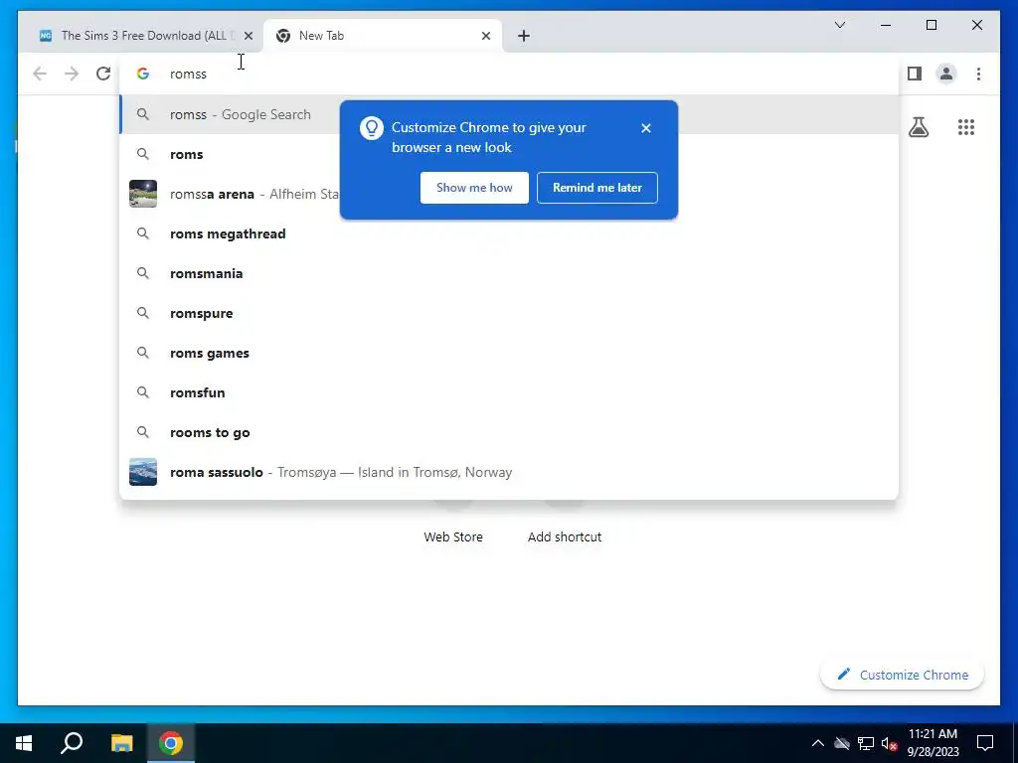
Task: Click the roma sassuolo thumbnail image
Action: pyautogui.click(x=143, y=472)
